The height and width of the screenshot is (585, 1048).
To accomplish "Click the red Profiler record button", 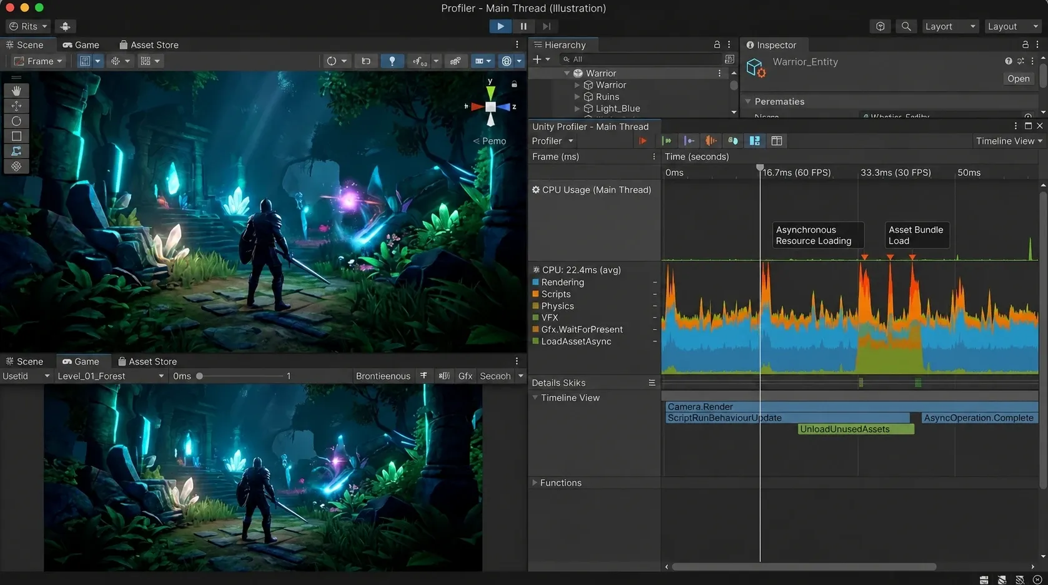I will point(643,141).
